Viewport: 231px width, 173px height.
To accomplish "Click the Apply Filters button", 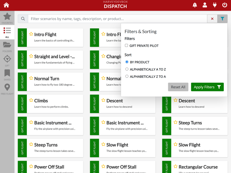I will point(207,87).
